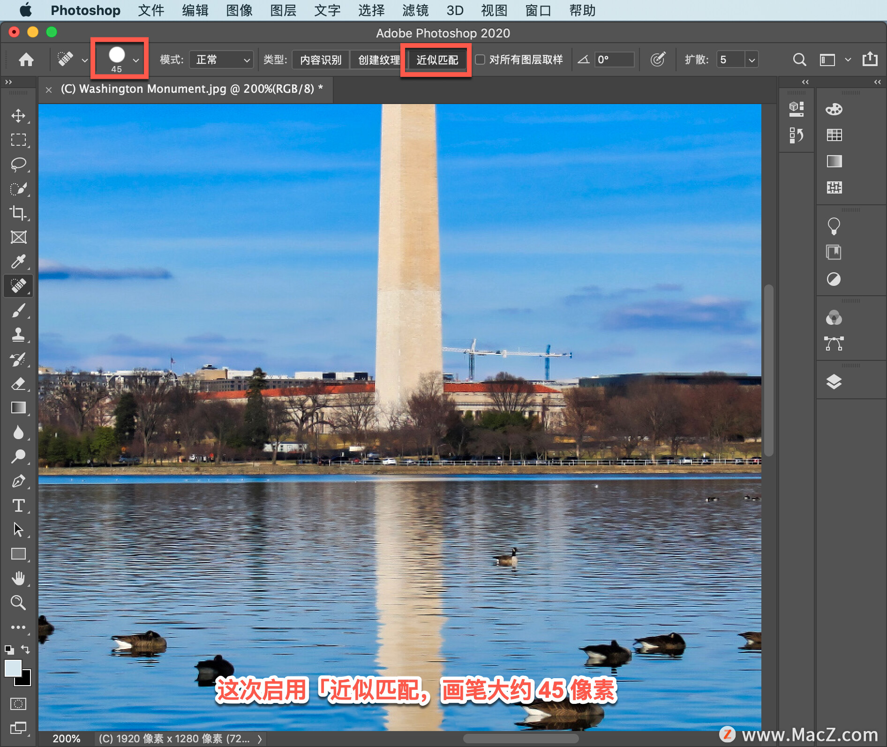Expand the left toolbar to two columns

tap(8, 82)
